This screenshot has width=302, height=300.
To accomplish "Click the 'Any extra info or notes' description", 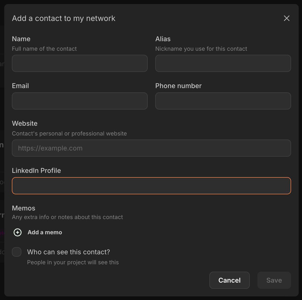I will click(x=67, y=217).
